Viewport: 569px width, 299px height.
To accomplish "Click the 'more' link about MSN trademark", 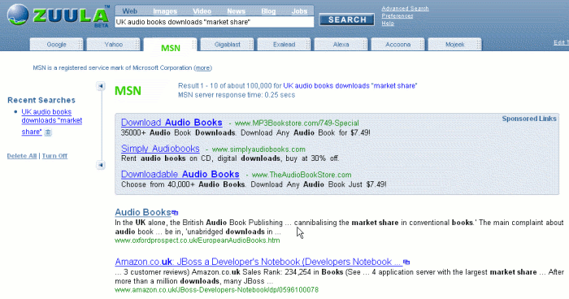I will click(x=203, y=68).
